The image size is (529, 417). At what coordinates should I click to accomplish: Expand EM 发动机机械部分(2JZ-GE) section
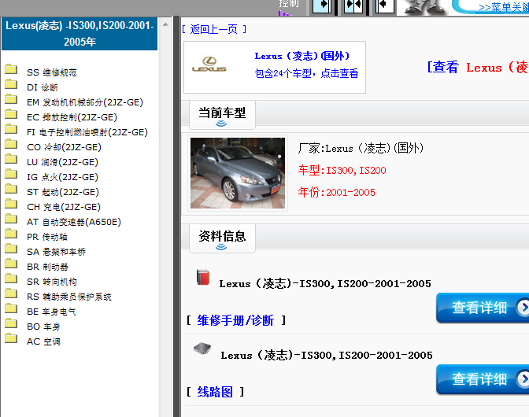pos(85,102)
